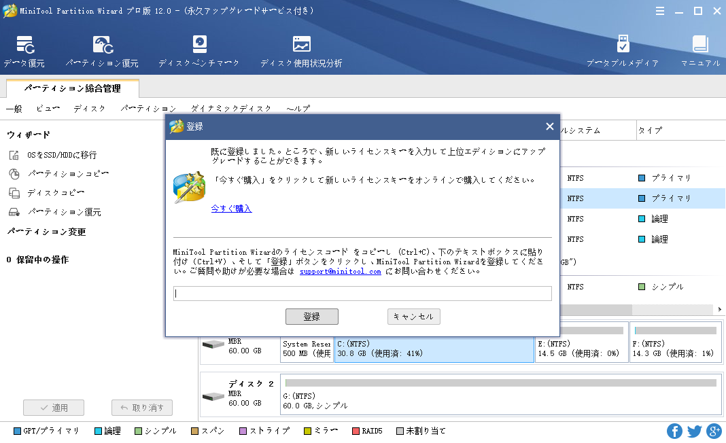Open the Facebook share icon
Screen dimensions: 726x443
click(x=674, y=431)
